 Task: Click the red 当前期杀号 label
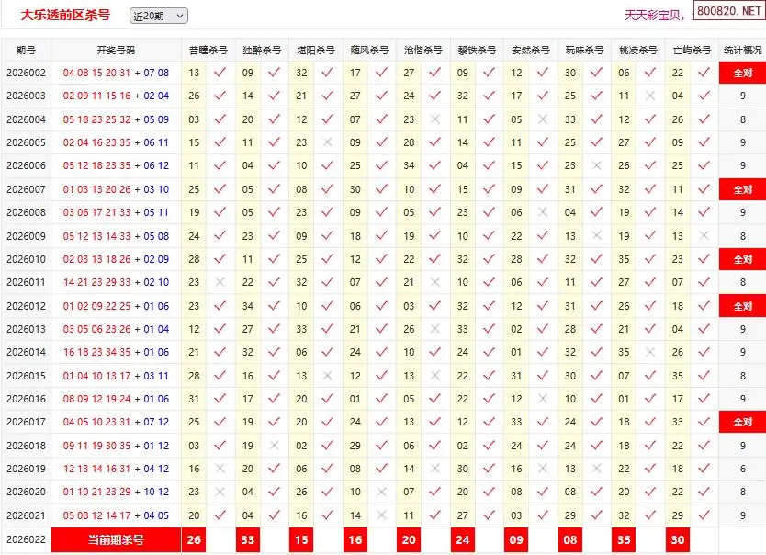(x=116, y=540)
